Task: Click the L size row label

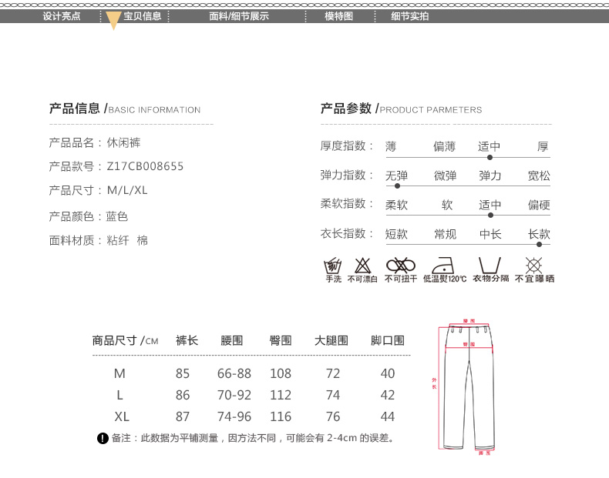Action: coord(119,395)
